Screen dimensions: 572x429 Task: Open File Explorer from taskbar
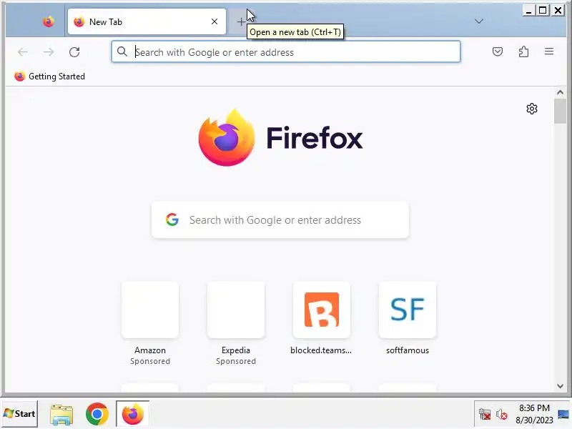[x=61, y=414]
